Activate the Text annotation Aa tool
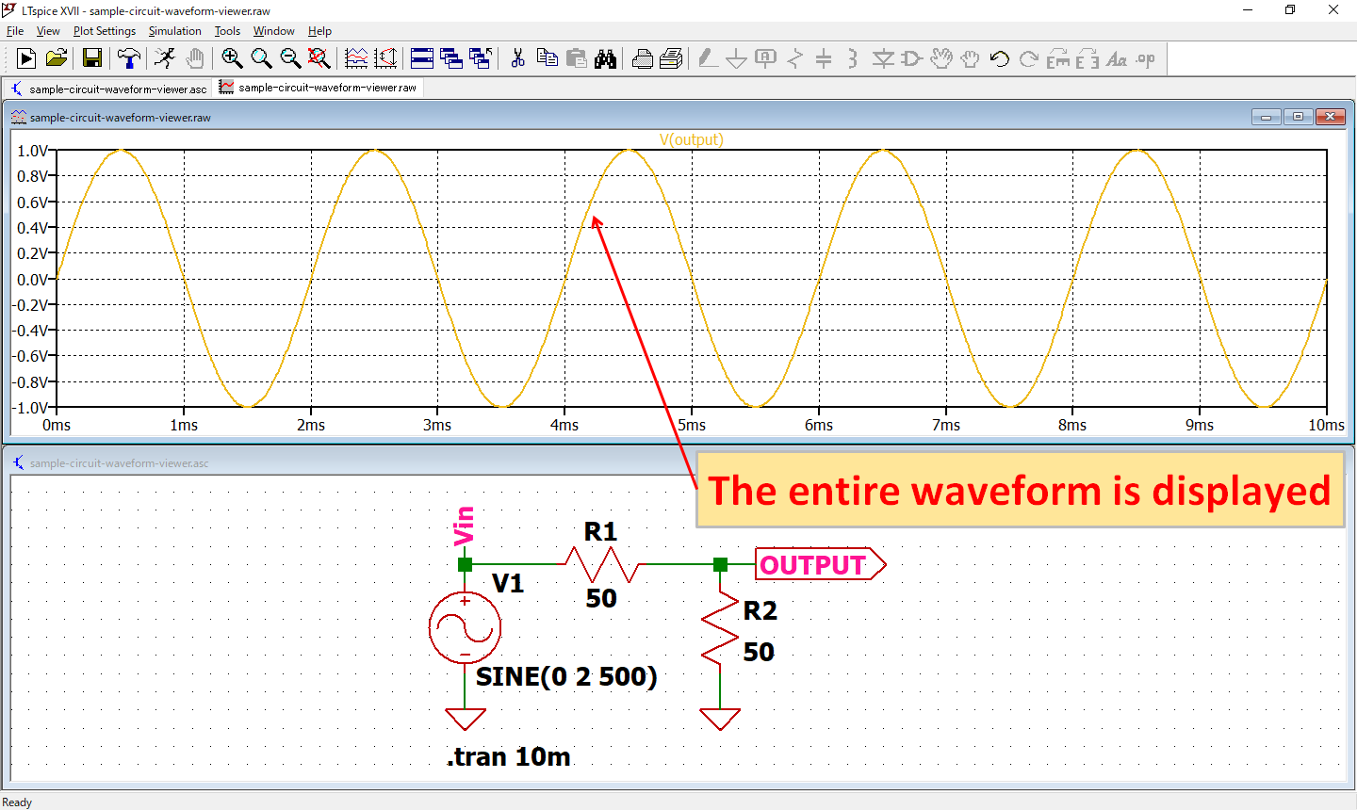This screenshot has width=1357, height=810. 1118,58
